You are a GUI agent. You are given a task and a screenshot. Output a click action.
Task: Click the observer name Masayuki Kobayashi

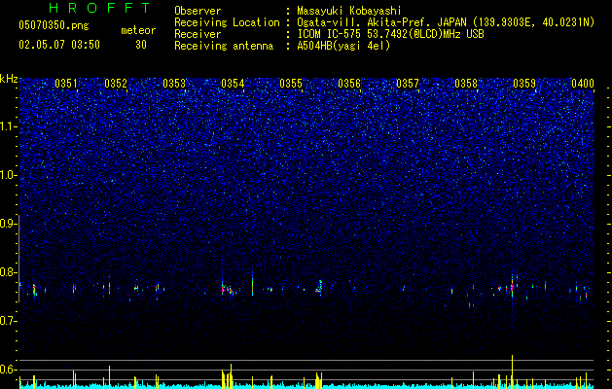point(349,11)
